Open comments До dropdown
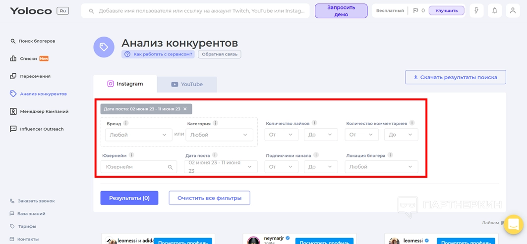This screenshot has width=527, height=244. tap(401, 135)
